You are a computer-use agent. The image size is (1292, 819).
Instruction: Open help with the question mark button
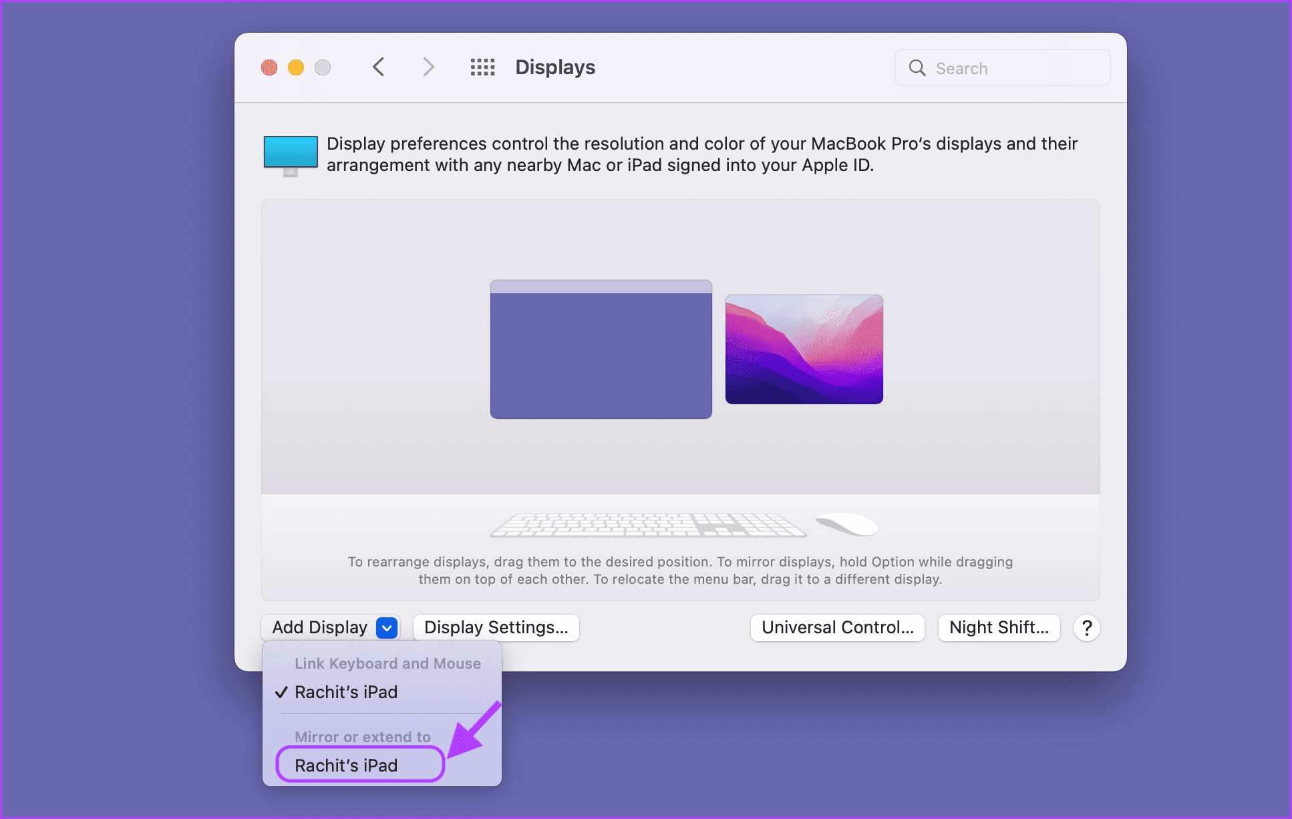[x=1087, y=628]
